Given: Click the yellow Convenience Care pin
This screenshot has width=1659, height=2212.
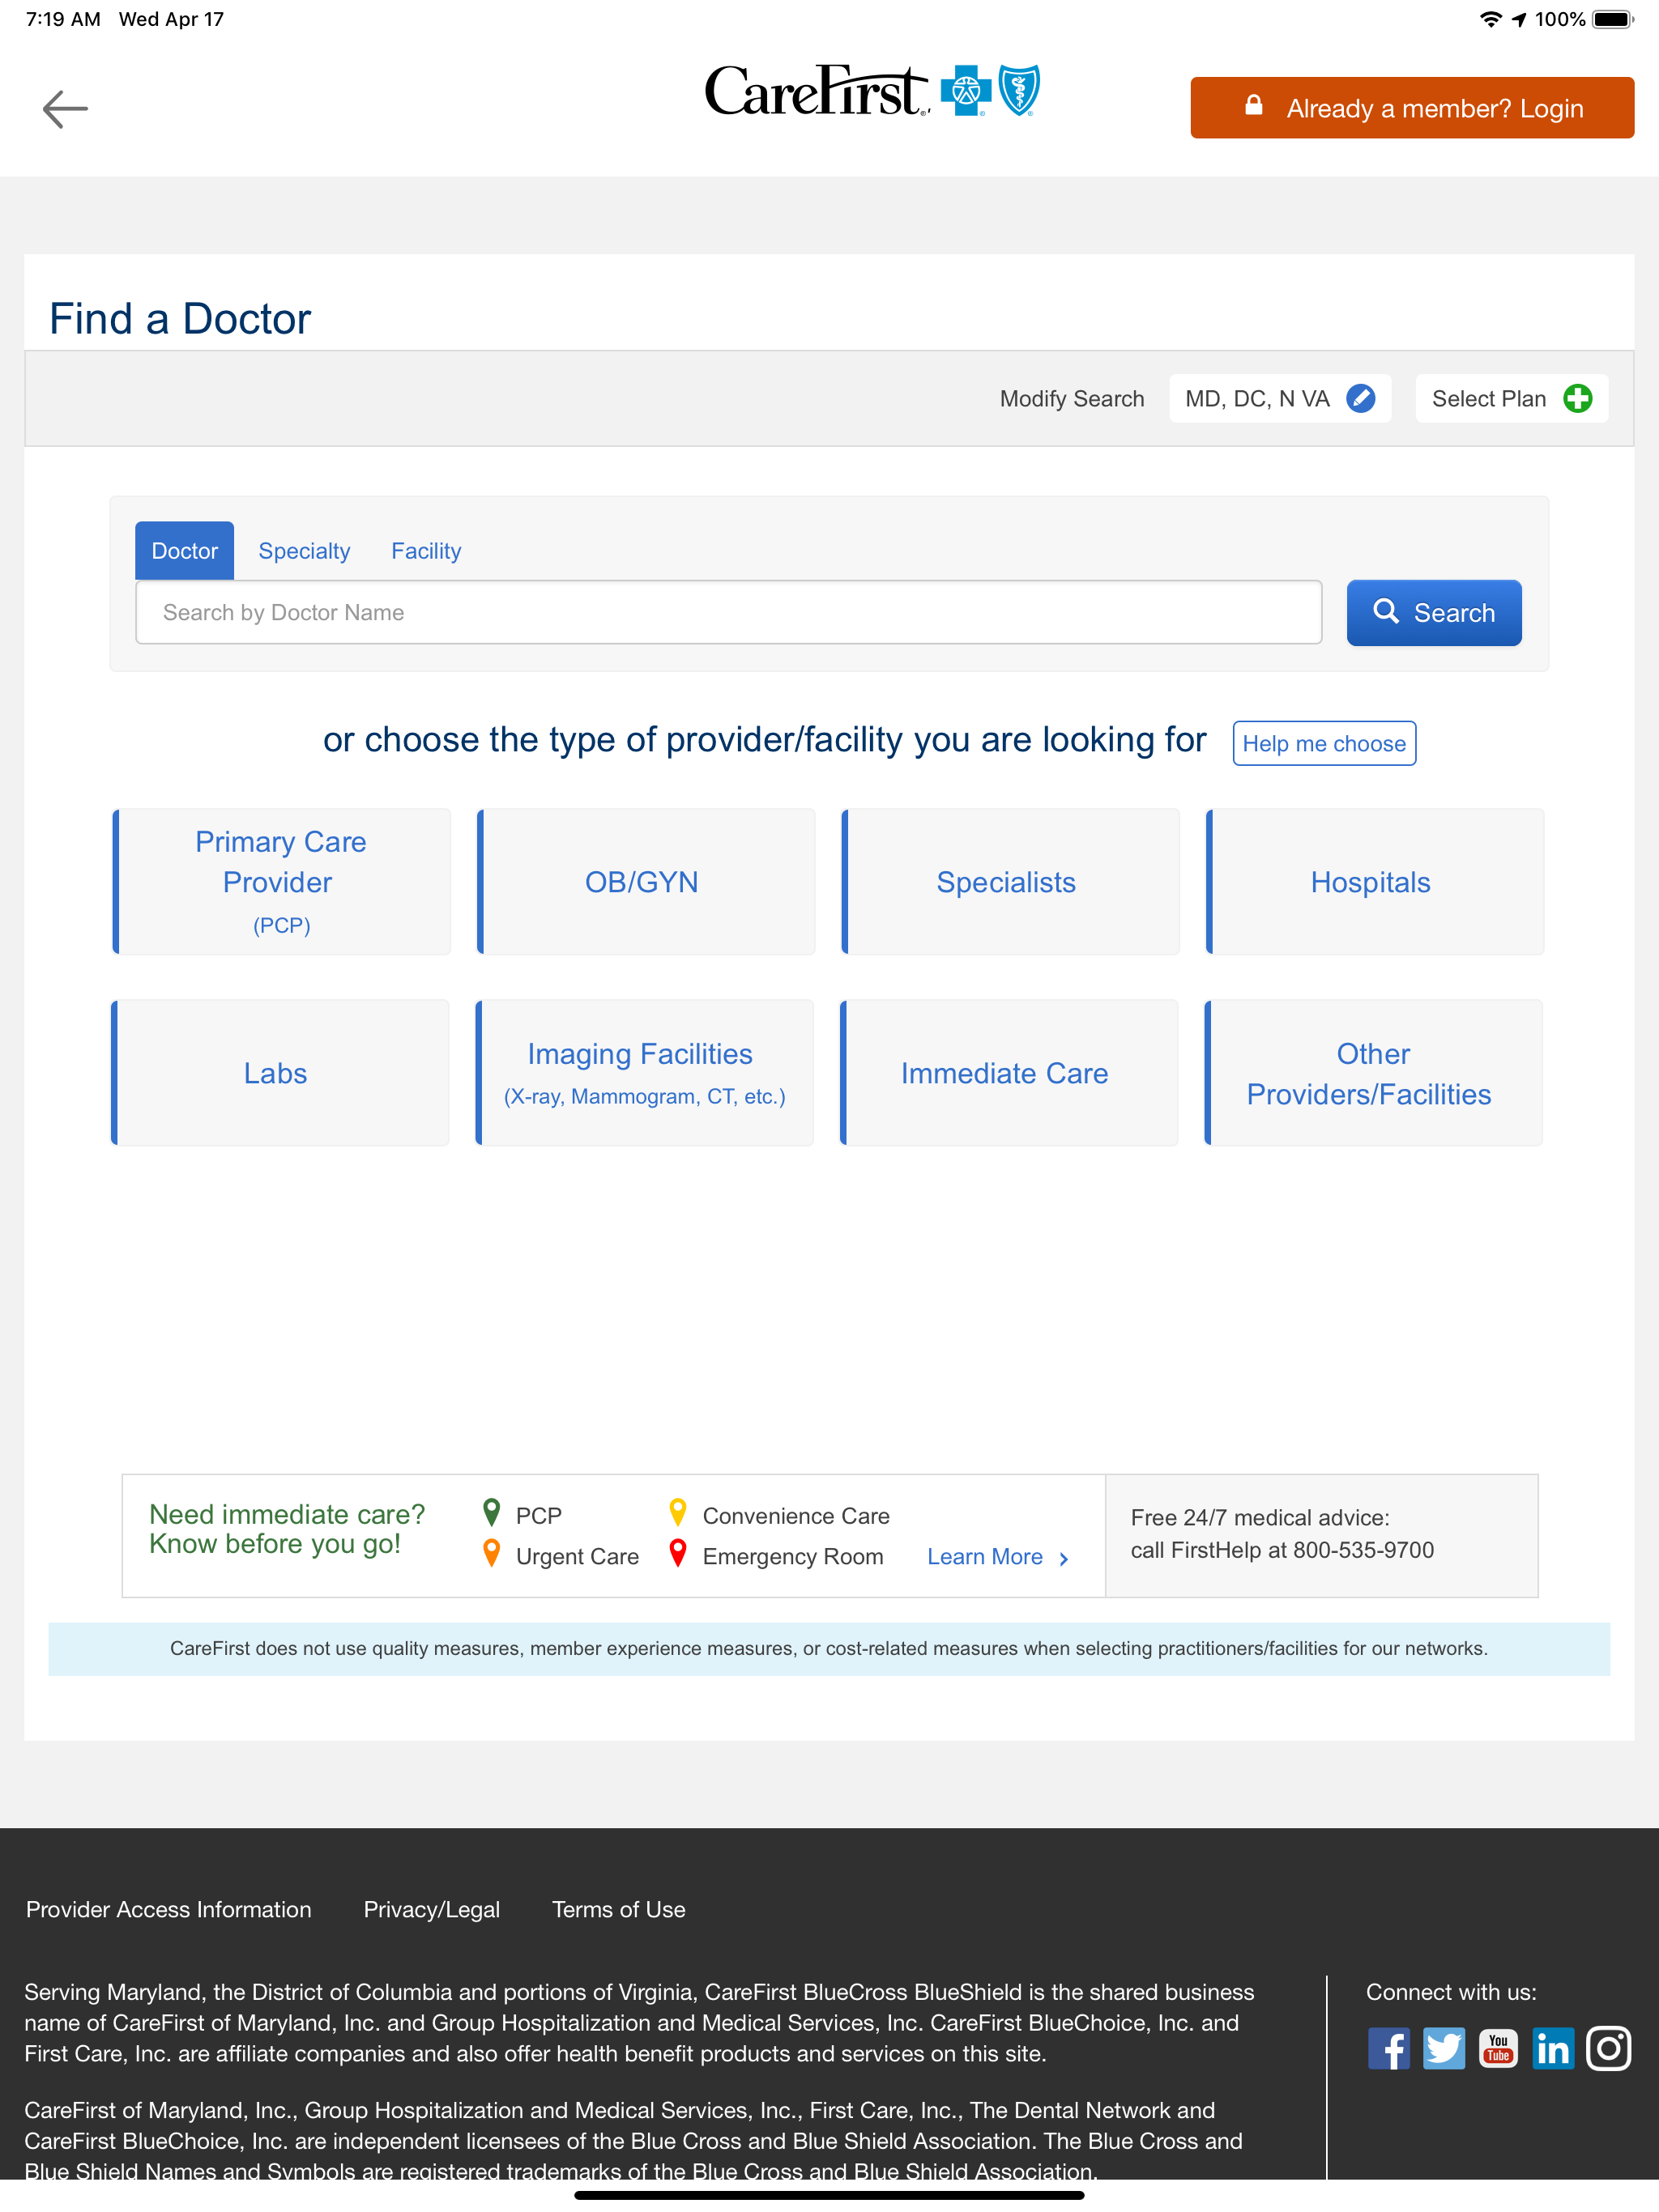Looking at the screenshot, I should pyautogui.click(x=677, y=1512).
